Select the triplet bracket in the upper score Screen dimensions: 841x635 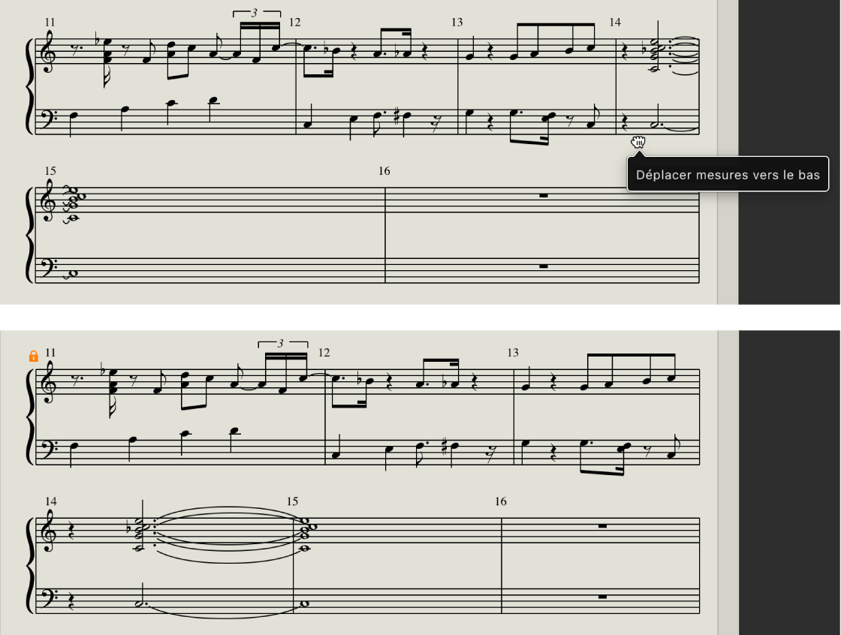[256, 13]
